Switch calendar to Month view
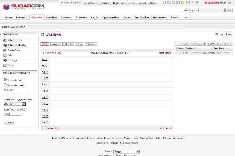Screen dimensions: 235x156 68,44
